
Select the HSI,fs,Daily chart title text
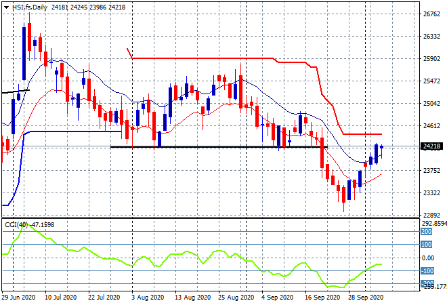tap(29, 7)
